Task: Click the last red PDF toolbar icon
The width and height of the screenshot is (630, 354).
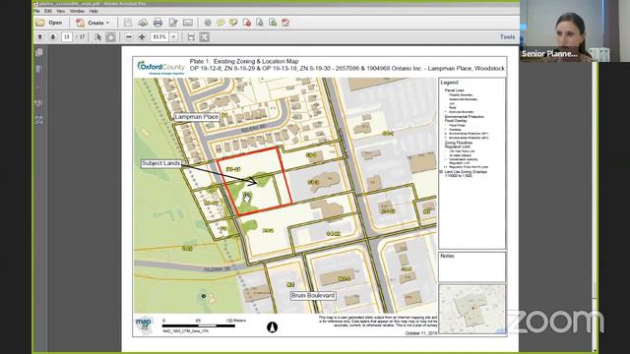Action: click(285, 23)
